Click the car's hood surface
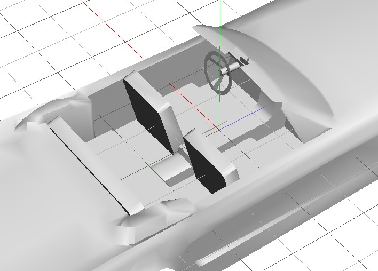Image resolution: width=378 pixels, height=271 pixels. 320,32
